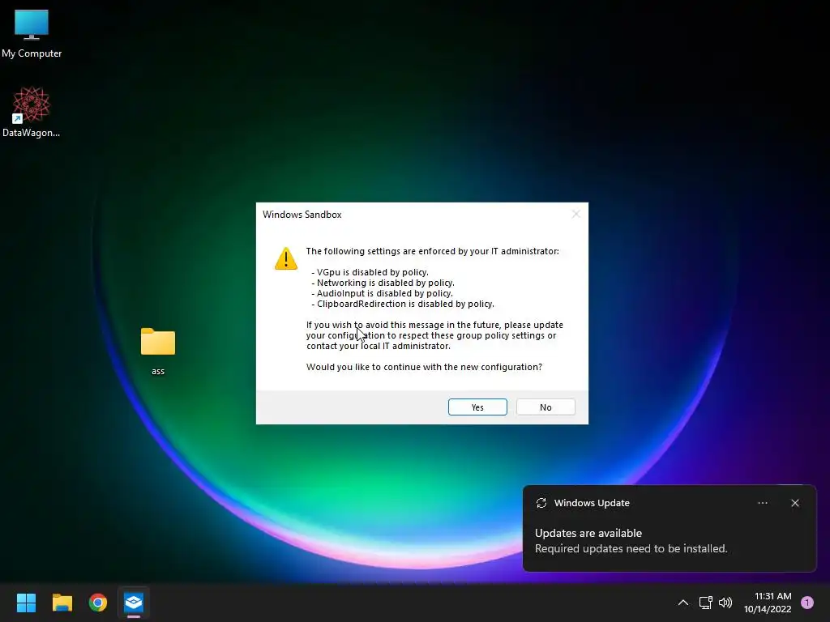Open the notification count badge
The width and height of the screenshot is (830, 622).
tap(806, 603)
